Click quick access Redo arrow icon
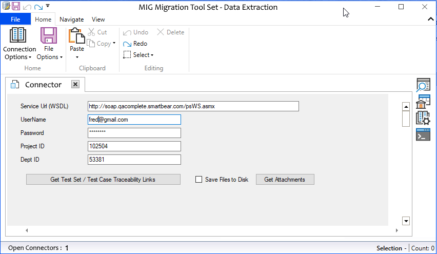Viewport: 437px width, 254px height. pyautogui.click(x=38, y=7)
